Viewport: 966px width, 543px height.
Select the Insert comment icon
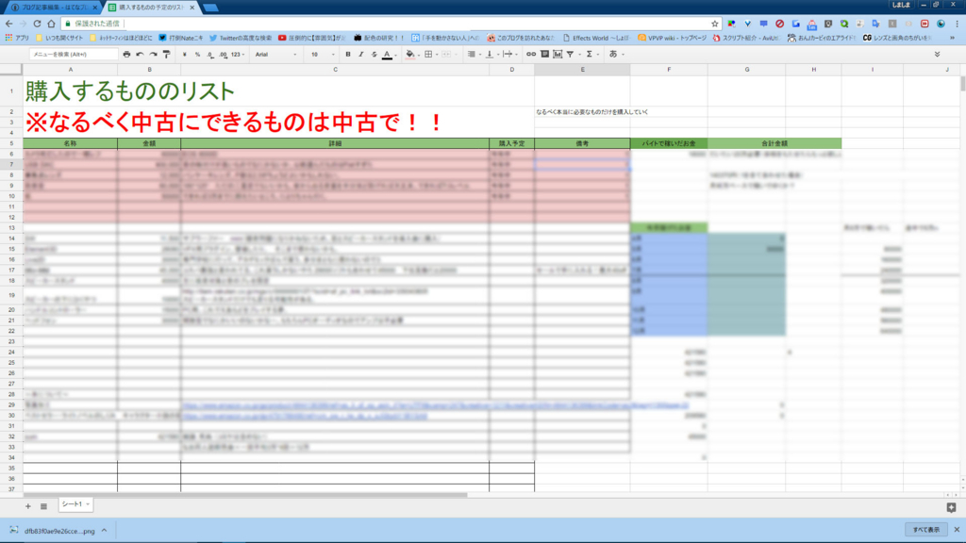click(x=543, y=56)
